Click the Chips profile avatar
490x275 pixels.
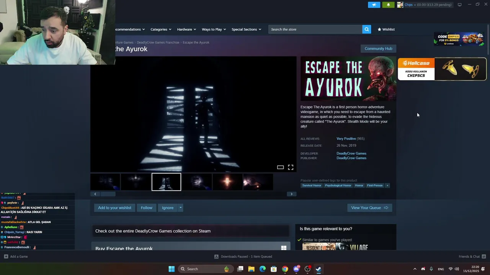pyautogui.click(x=400, y=5)
